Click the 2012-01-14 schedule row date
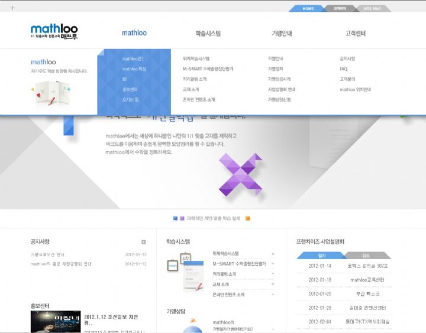 pos(319,266)
